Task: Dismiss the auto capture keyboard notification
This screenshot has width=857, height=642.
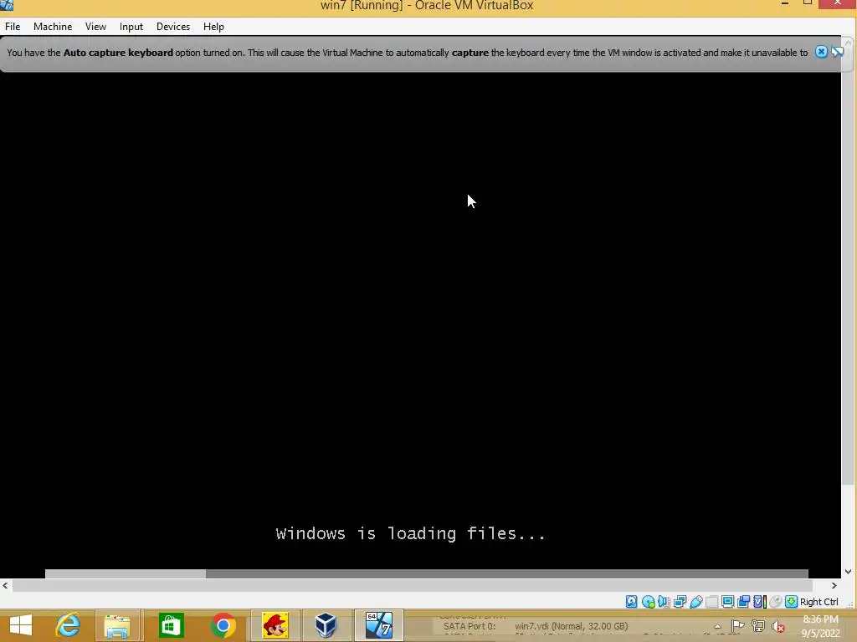Action: [x=821, y=52]
